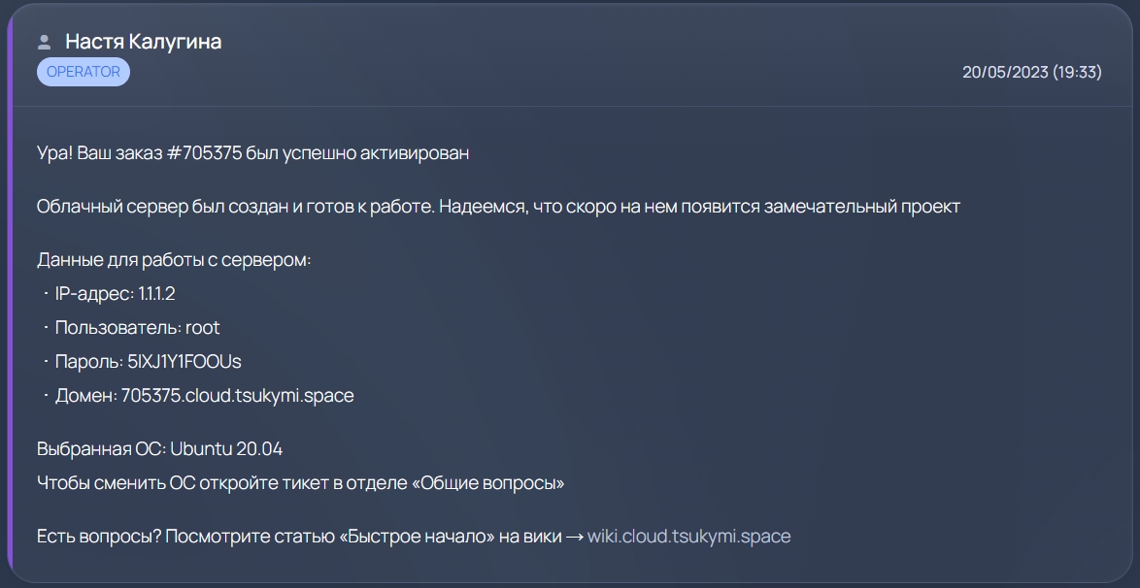This screenshot has width=1140, height=588.
Task: Click the user avatar icon beside Настя Калугина
Action: tap(44, 42)
